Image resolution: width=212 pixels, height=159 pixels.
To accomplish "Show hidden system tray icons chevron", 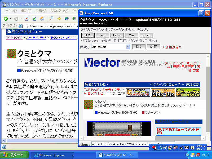I will (x=188, y=155).
